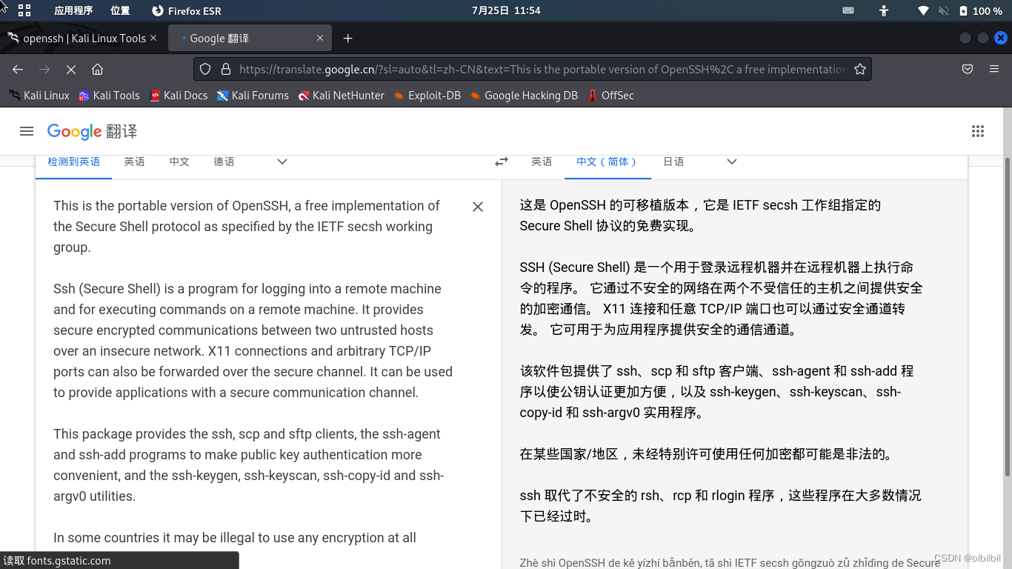Viewport: 1012px width, 569px height.
Task: Open the Google Hacking DB bookmark
Action: tap(524, 95)
